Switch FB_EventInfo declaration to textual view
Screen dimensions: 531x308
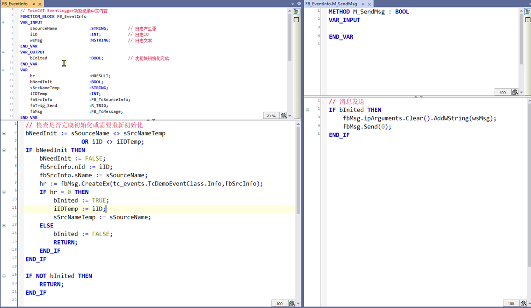(296, 12)
